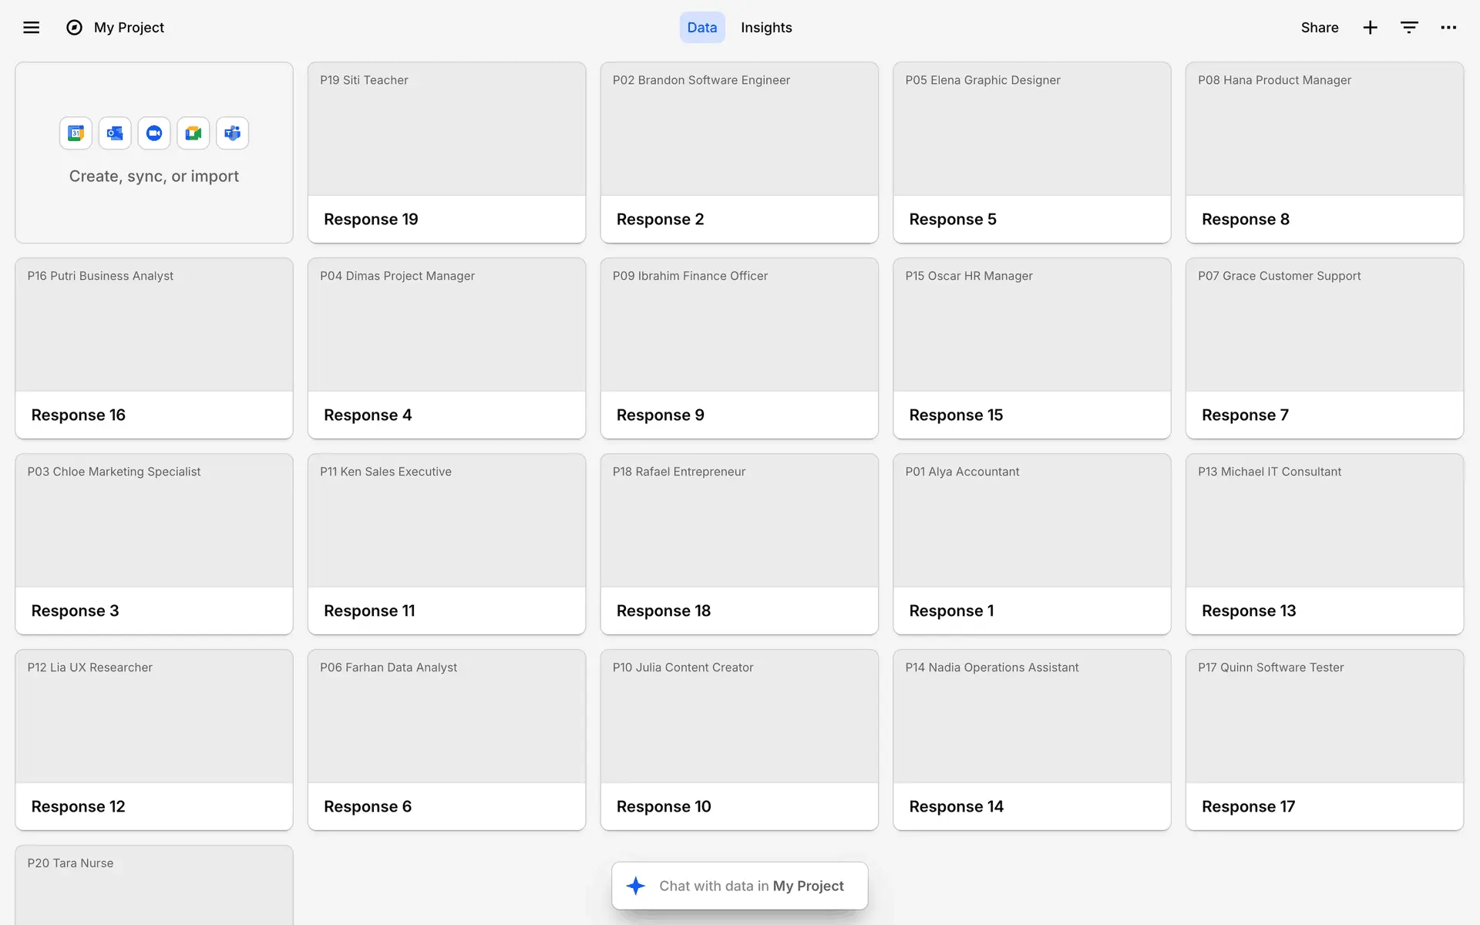
Task: Open P12 Lia UX Researcher card
Action: (154, 740)
